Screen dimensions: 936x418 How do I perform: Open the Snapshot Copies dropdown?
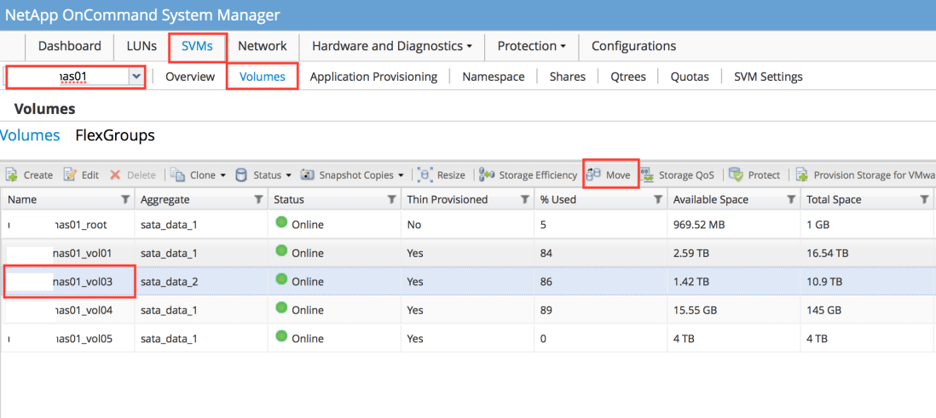coord(351,175)
